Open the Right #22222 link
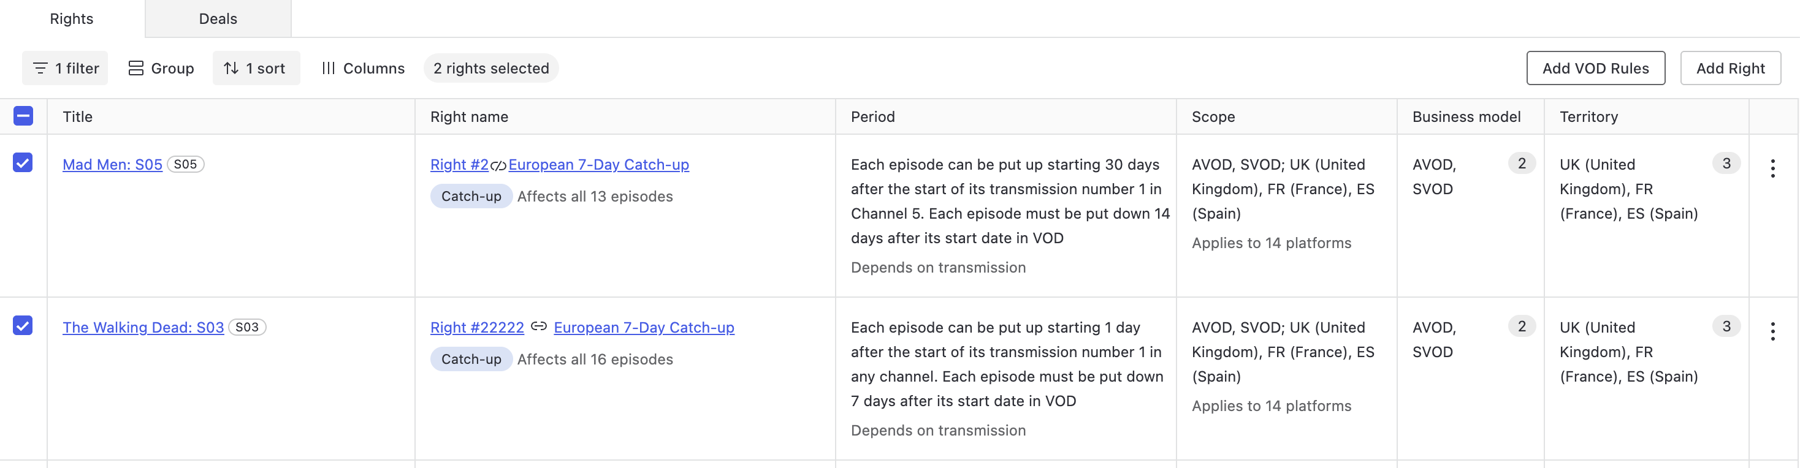The image size is (1800, 468). click(x=477, y=327)
